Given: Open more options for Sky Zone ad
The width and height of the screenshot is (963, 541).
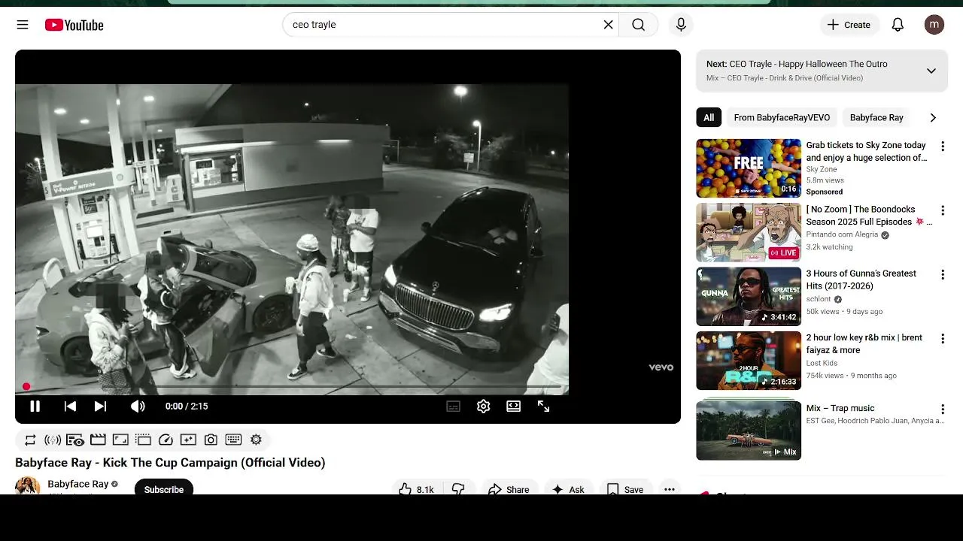Looking at the screenshot, I should (942, 146).
